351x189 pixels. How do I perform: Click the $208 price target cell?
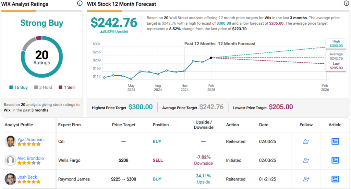tap(123, 160)
